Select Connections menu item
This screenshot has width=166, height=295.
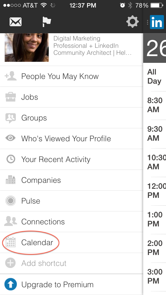coord(43,222)
